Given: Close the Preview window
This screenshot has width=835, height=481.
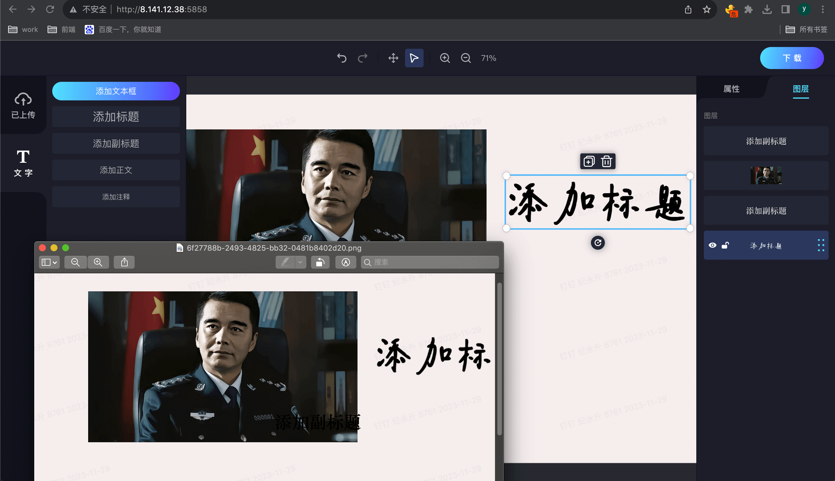Looking at the screenshot, I should 42,248.
